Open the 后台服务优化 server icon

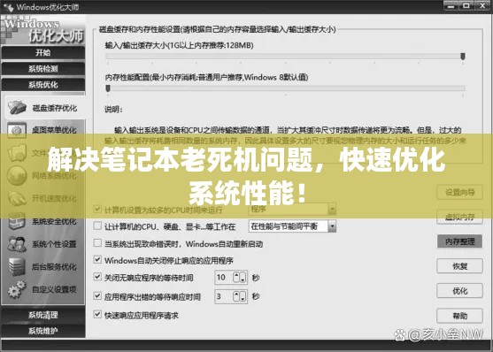(17, 267)
